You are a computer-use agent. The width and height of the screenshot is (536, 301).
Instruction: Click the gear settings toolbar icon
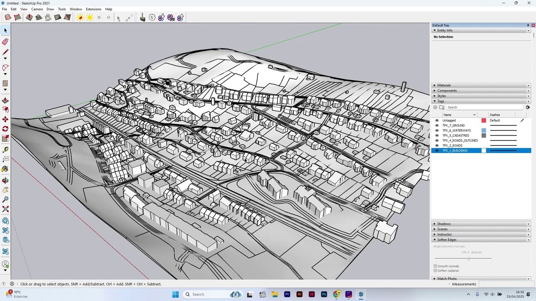152,18
